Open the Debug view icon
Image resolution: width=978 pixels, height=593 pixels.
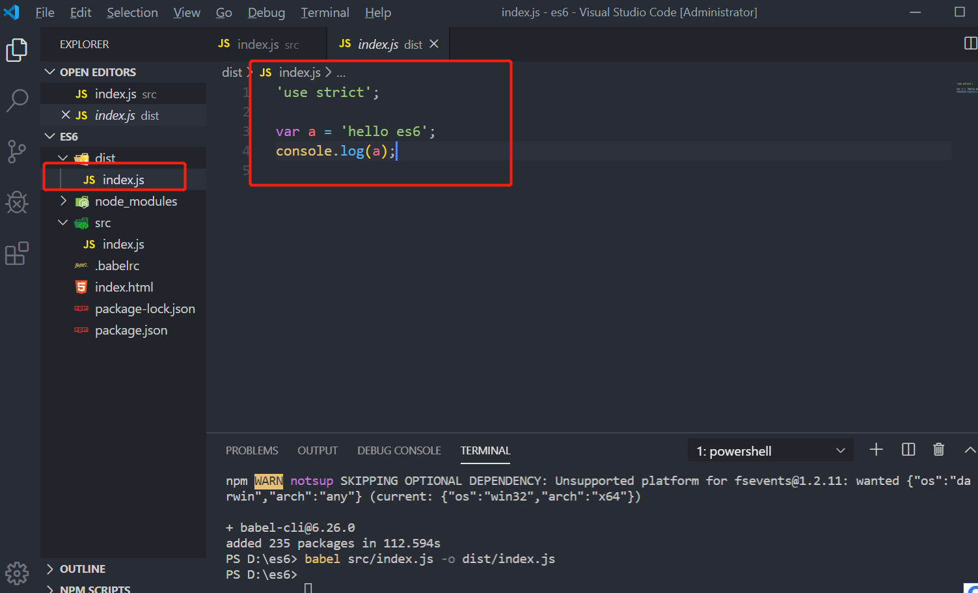17,202
